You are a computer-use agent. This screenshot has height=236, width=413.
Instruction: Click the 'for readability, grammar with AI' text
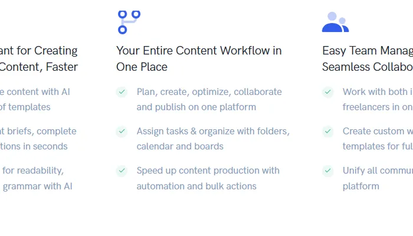point(37,178)
